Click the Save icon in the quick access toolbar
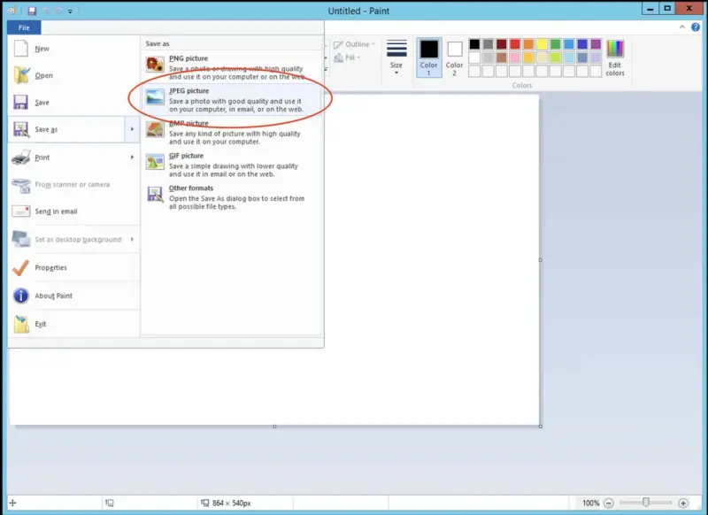 pyautogui.click(x=32, y=11)
